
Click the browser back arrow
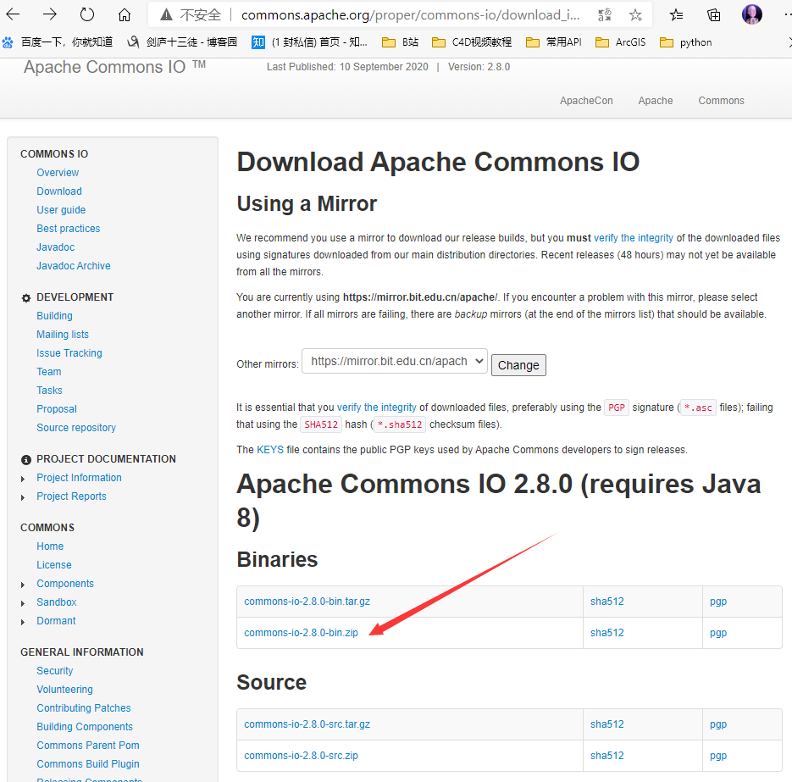pyautogui.click(x=14, y=14)
